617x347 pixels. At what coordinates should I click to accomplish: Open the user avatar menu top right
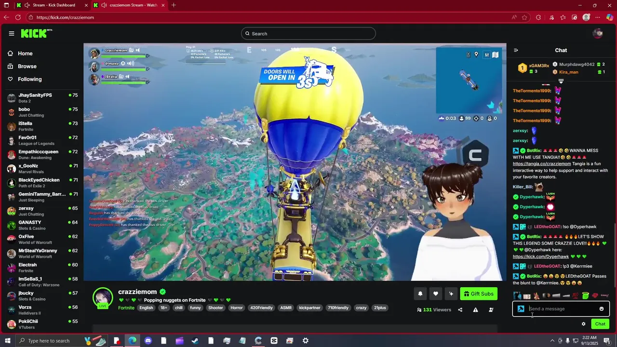(x=598, y=33)
